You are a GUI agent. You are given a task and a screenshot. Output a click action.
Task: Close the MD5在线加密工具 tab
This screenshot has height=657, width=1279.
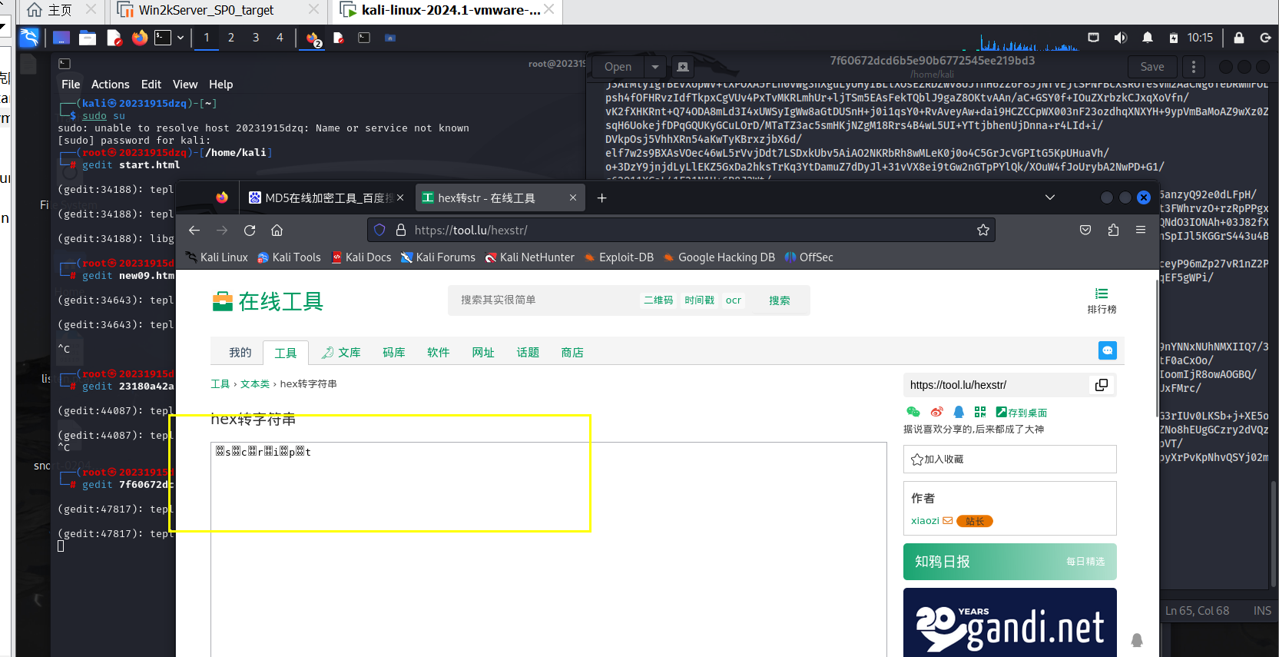coord(400,198)
